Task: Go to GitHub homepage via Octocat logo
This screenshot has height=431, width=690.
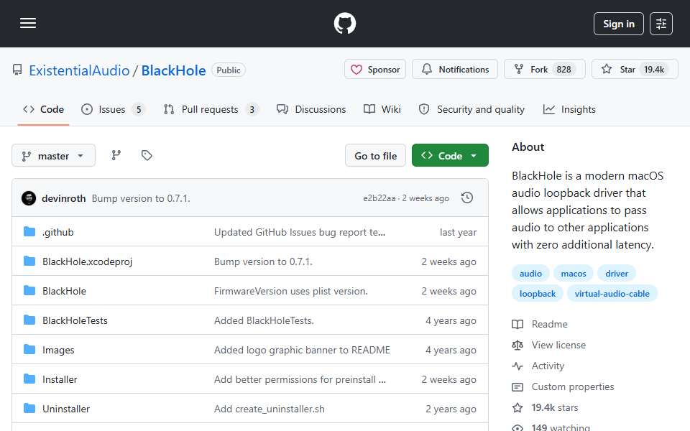Action: click(x=344, y=23)
